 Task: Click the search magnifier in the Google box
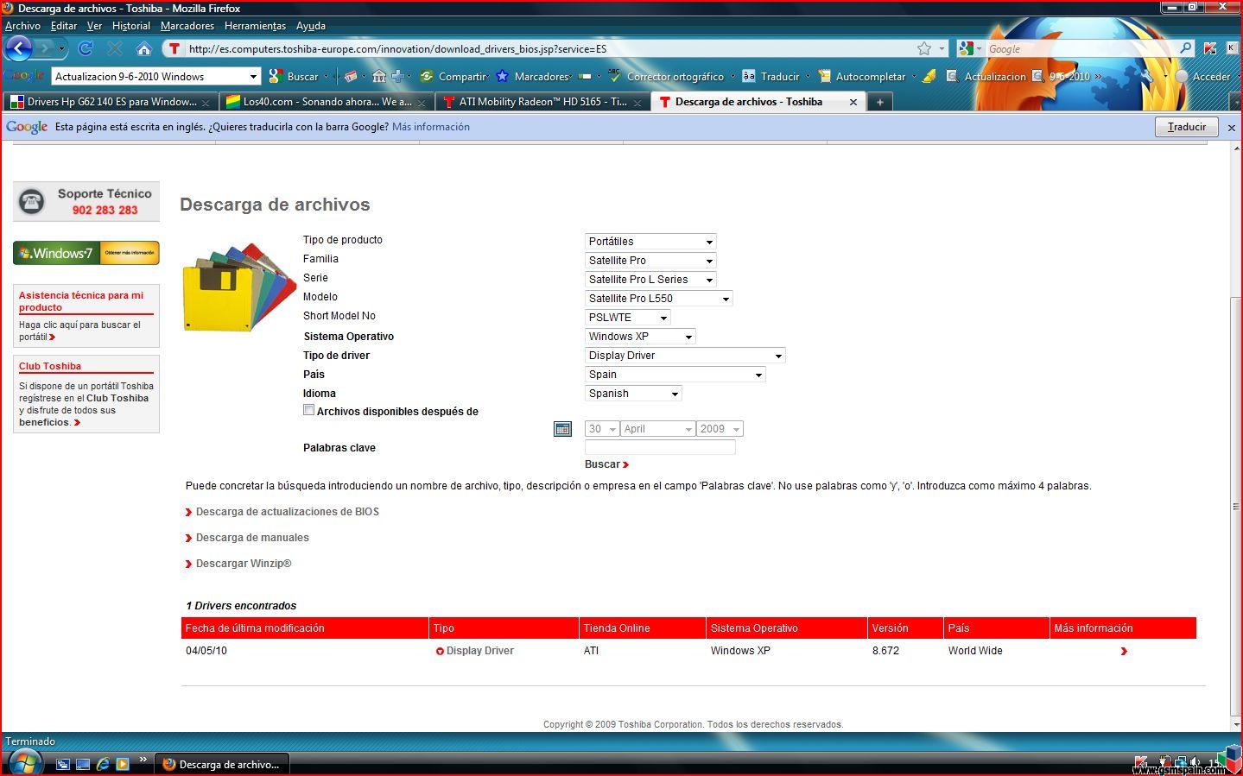click(1185, 48)
